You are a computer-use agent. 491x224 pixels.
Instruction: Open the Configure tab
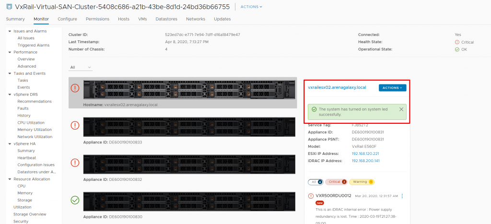click(67, 19)
